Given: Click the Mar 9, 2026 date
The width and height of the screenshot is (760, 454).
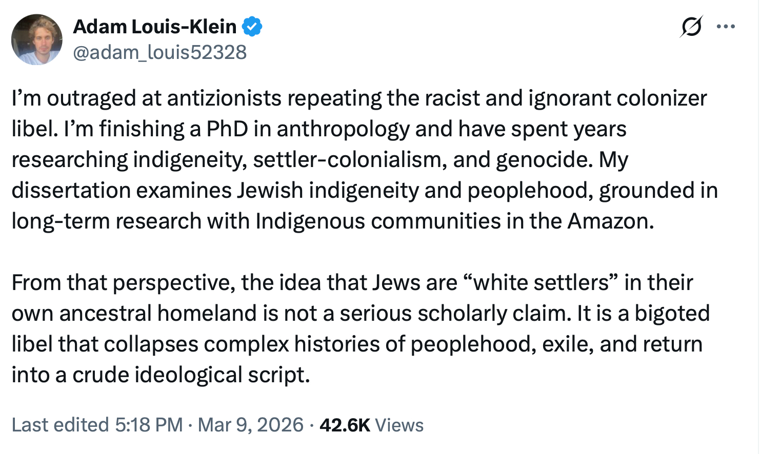Looking at the screenshot, I should click(251, 425).
